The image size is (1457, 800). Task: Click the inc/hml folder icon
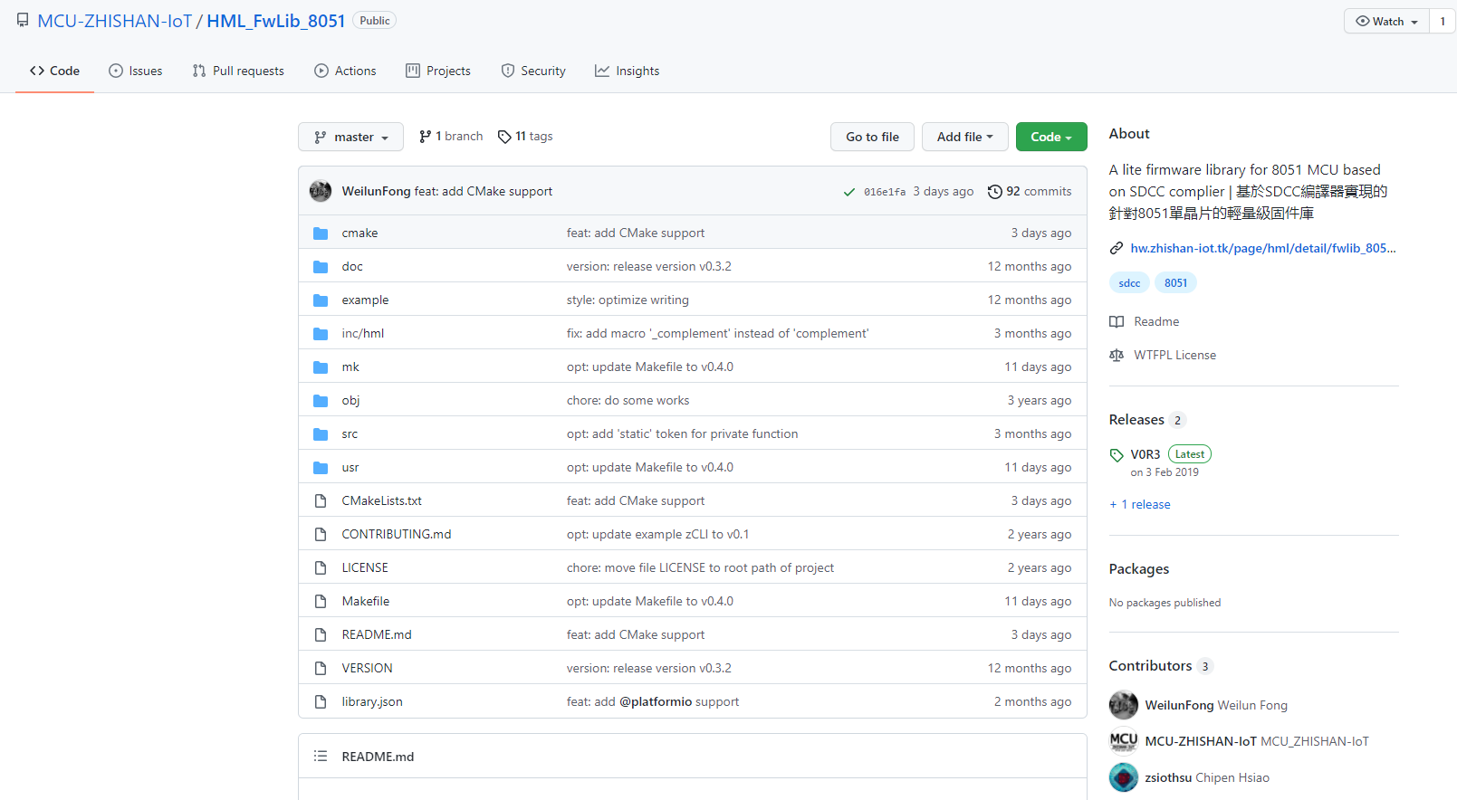coord(321,334)
